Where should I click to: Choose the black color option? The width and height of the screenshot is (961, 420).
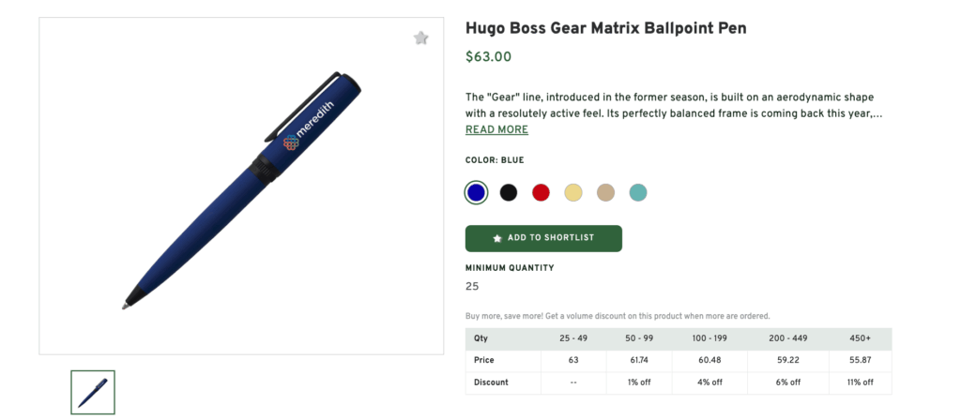508,192
